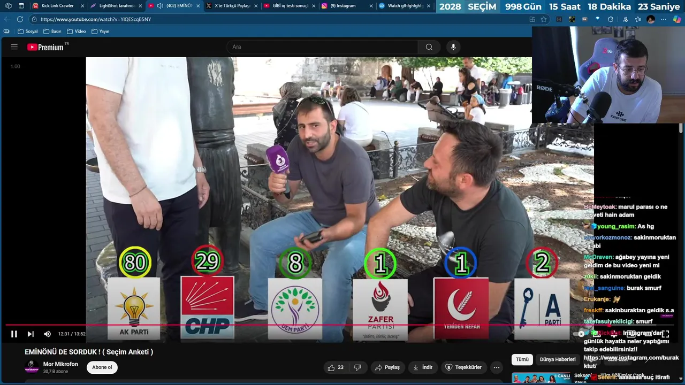Open the browser settings and more menu

(x=664, y=19)
